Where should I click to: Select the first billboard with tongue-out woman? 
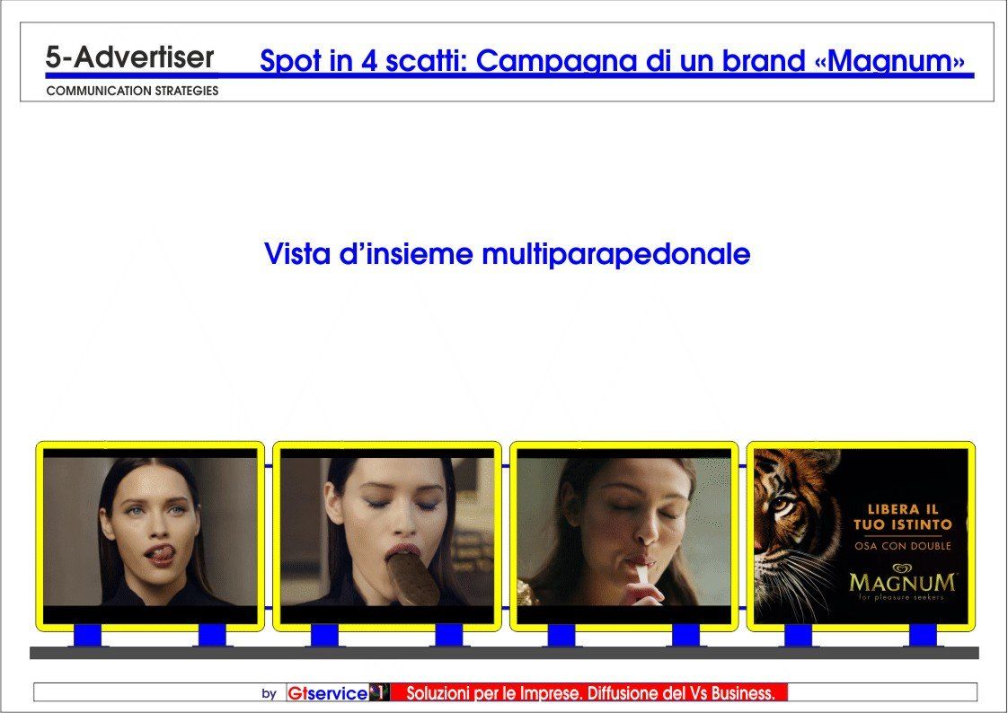point(150,536)
